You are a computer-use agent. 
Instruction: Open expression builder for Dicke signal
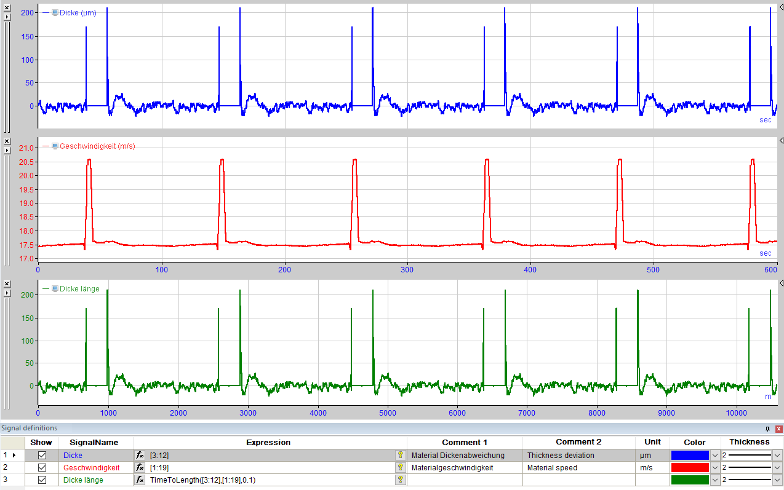pyautogui.click(x=140, y=456)
